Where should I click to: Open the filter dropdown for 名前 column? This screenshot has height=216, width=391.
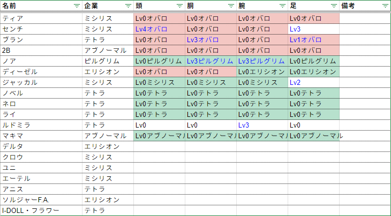point(77,6)
